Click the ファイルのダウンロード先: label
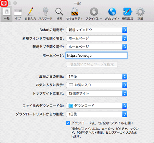The width and height of the screenshot is (154, 143). 43,106
